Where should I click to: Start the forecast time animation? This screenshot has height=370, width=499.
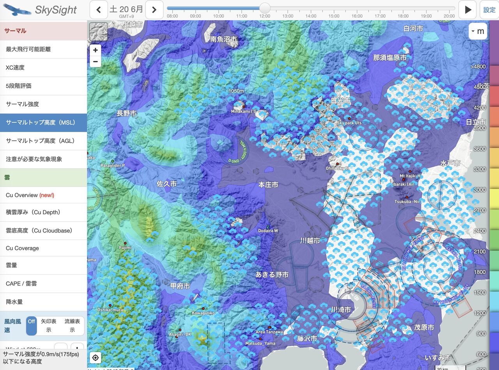(x=468, y=10)
